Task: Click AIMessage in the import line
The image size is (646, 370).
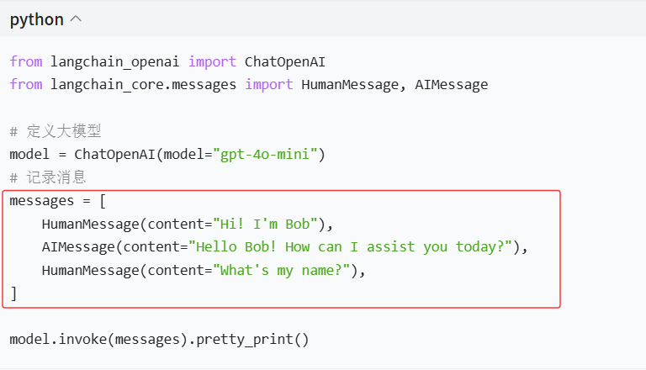Action: point(451,84)
